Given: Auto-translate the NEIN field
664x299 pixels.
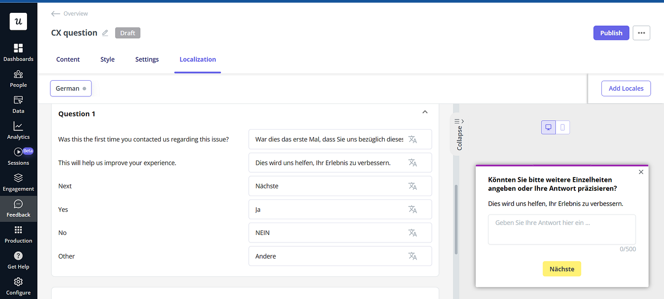Looking at the screenshot, I should click(x=413, y=233).
